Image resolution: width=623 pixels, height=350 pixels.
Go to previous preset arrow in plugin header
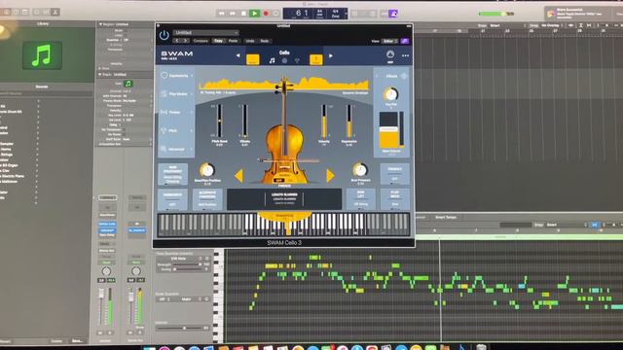177,41
